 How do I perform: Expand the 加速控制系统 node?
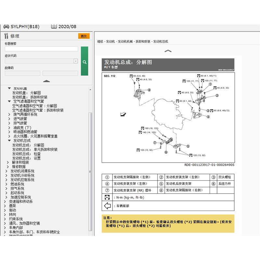[x=6, y=197]
